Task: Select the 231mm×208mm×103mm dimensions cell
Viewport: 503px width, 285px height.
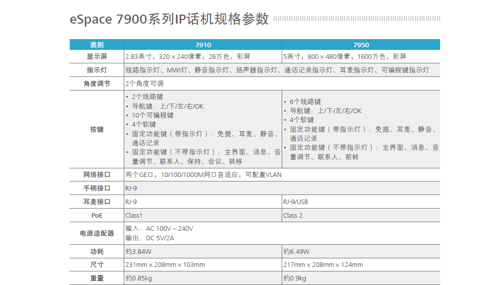Action: pos(165,264)
